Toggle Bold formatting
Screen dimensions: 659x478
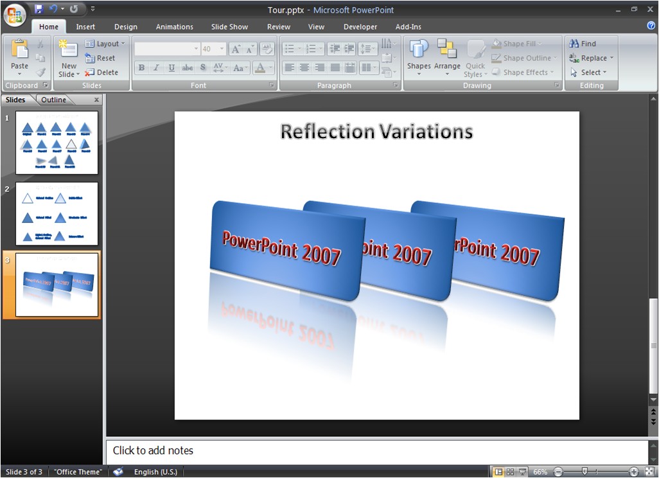coord(142,67)
